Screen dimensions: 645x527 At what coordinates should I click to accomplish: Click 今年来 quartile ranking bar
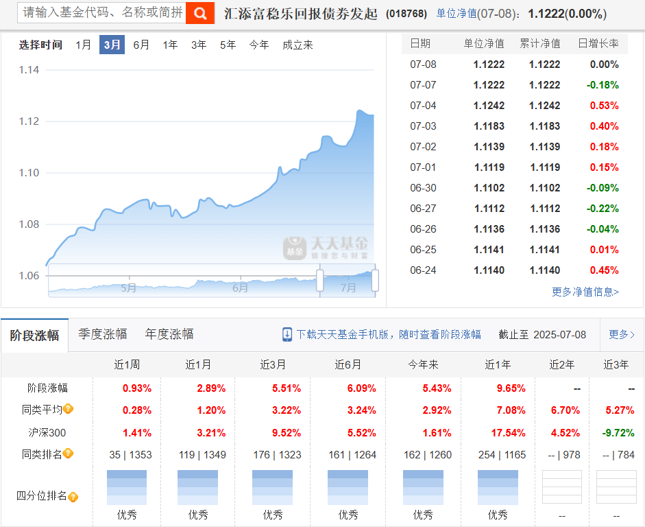click(x=423, y=487)
